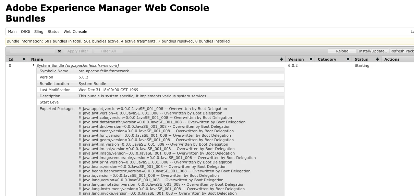Select the 6.0.2 version cell in bundle row
414x196 pixels.
[293, 65]
